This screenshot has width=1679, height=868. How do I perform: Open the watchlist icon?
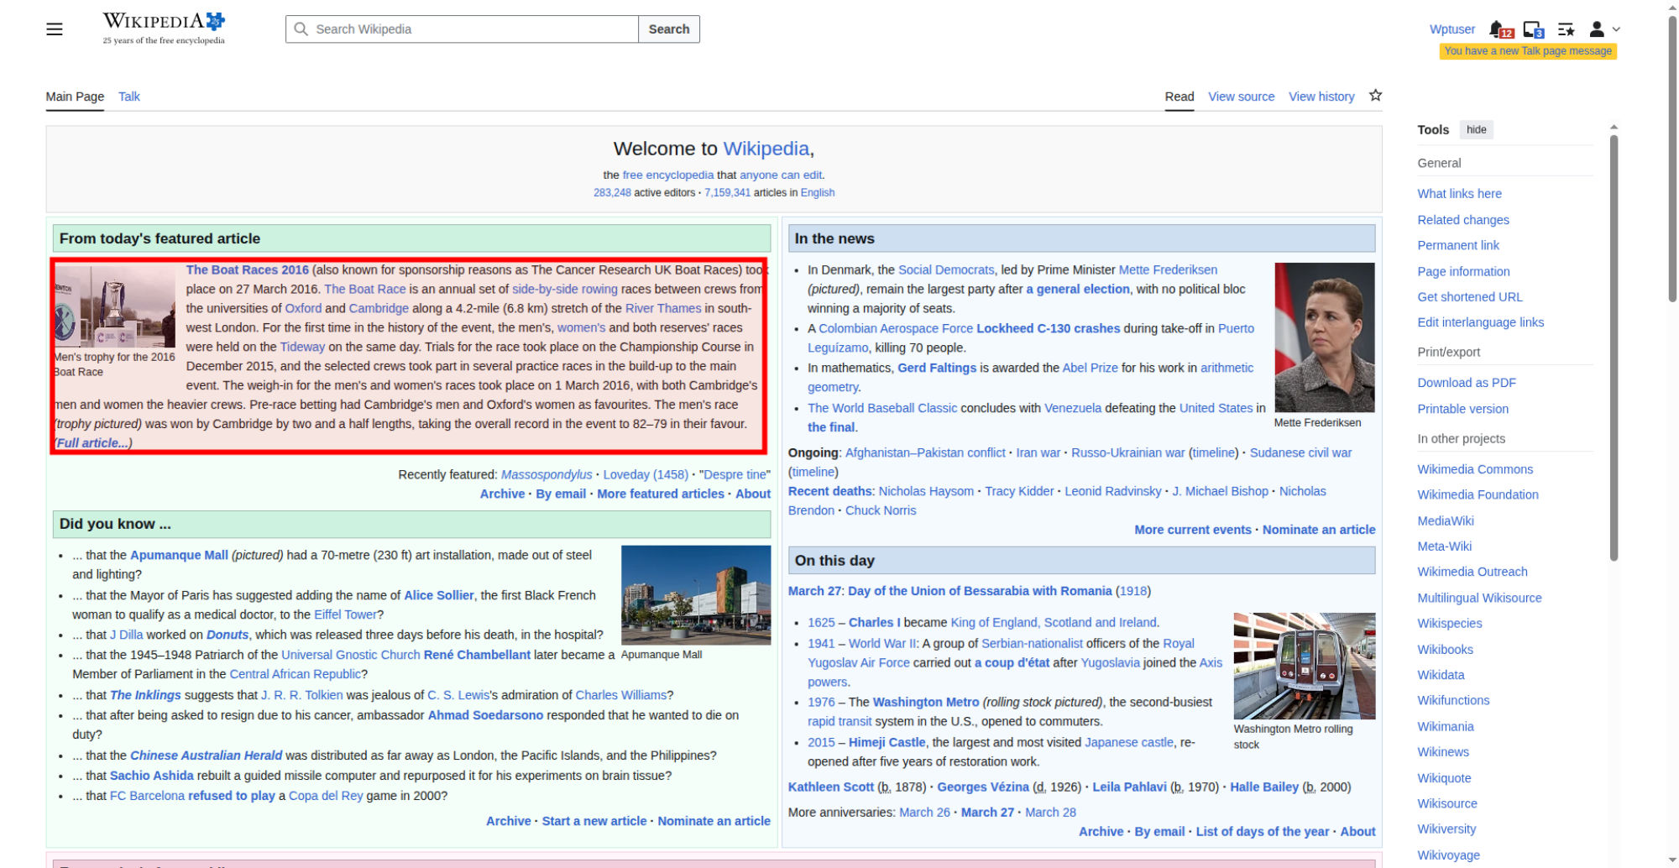tap(1566, 29)
